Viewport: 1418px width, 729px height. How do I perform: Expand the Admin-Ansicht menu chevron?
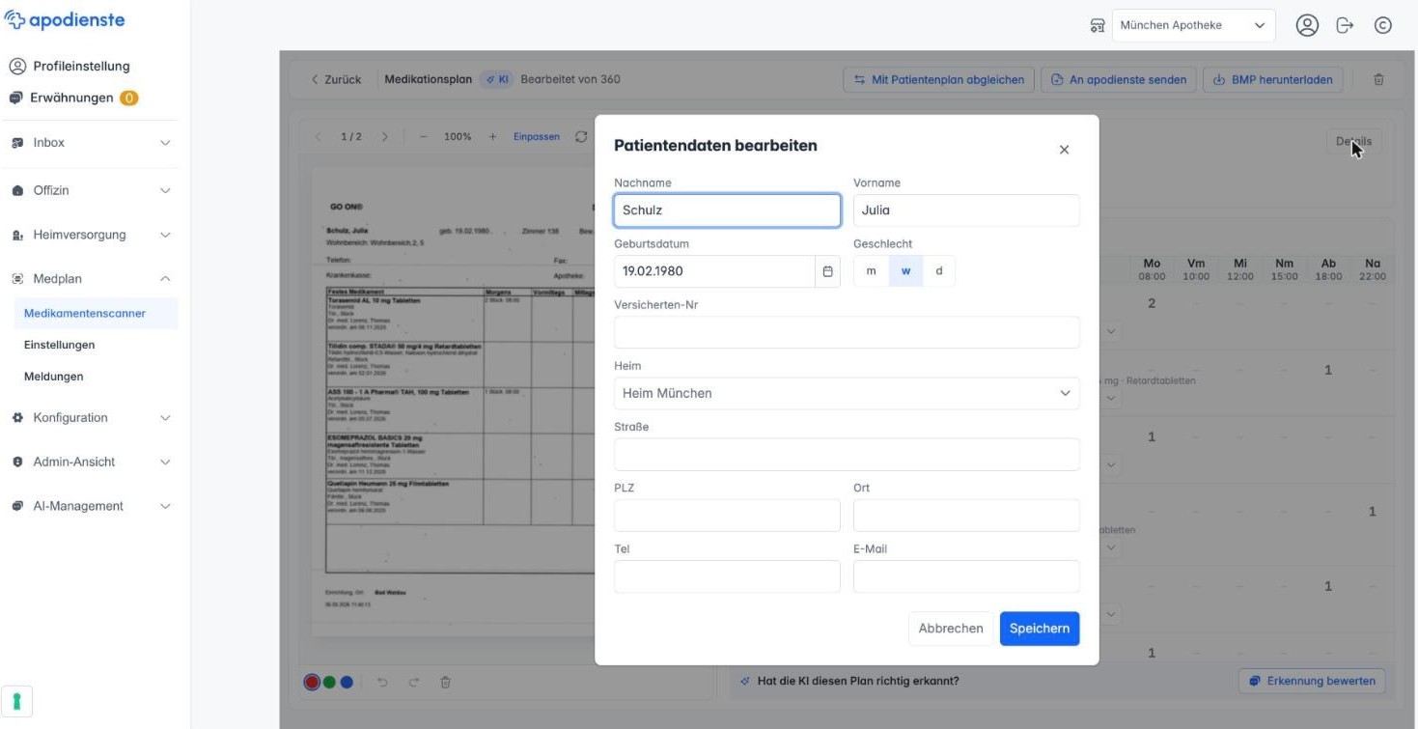coord(165,462)
